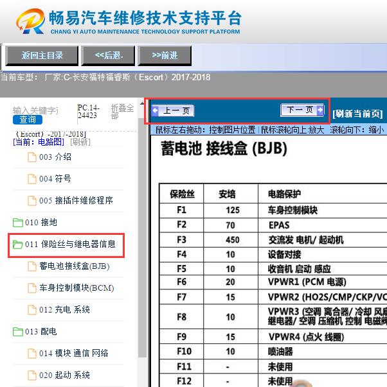387x387 pixels.
Task: Select the F7 fuse cell
Action: click(181, 297)
